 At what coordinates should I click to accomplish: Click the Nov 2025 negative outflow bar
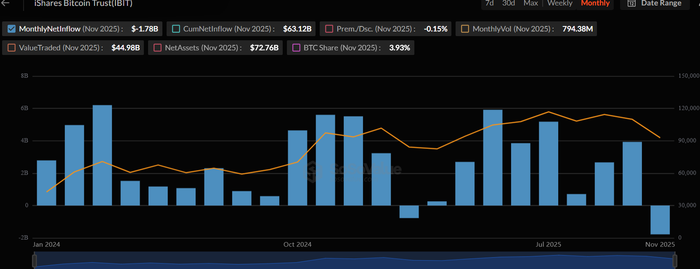click(660, 219)
